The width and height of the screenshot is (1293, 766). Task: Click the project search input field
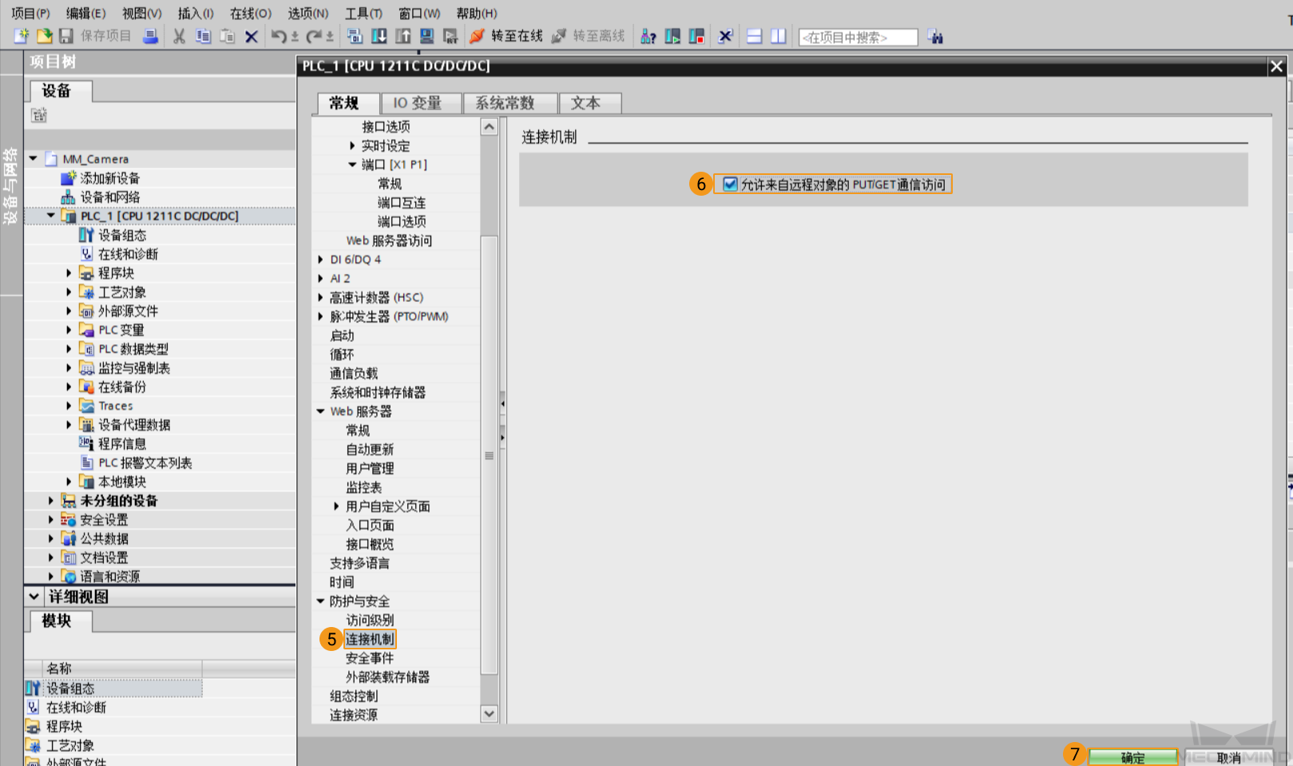click(x=858, y=38)
